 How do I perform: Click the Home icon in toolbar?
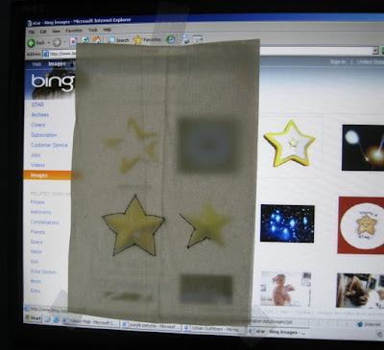pyautogui.click(x=97, y=39)
